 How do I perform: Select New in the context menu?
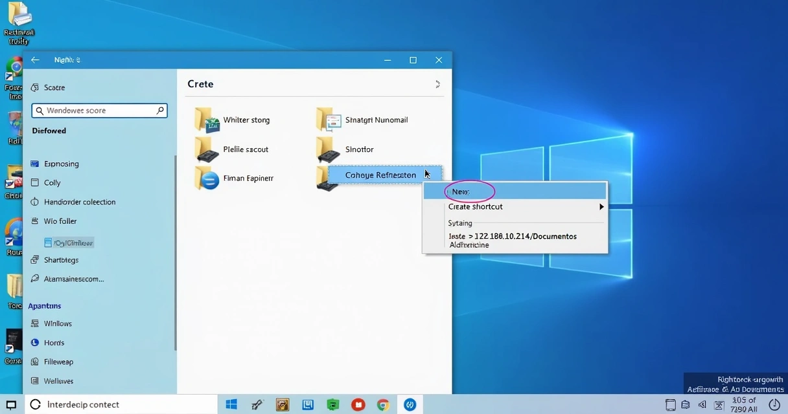461,191
